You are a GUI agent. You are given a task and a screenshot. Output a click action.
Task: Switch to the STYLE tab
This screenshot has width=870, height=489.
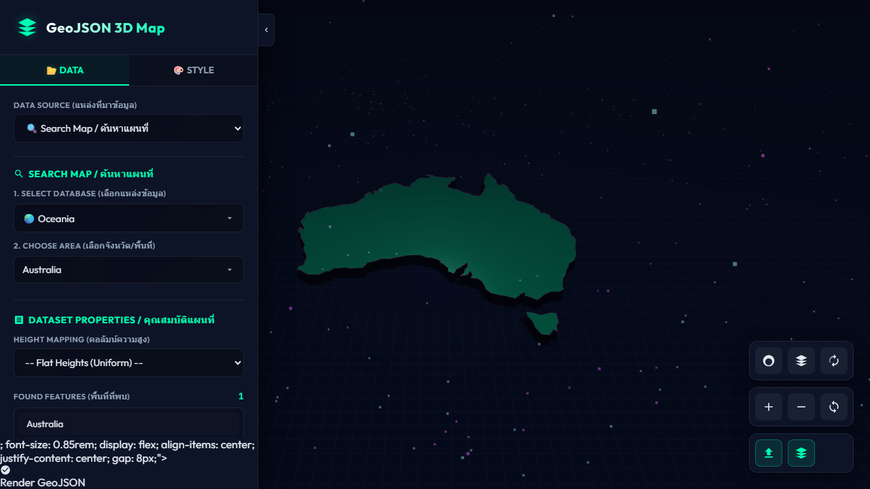pyautogui.click(x=194, y=70)
